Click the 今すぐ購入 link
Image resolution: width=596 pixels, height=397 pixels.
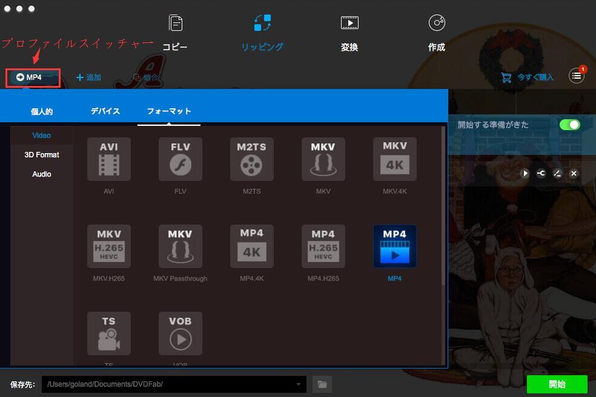click(x=528, y=77)
